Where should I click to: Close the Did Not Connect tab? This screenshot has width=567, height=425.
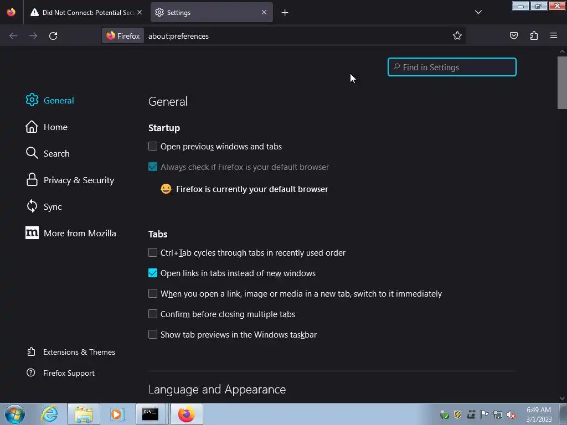[x=140, y=12]
